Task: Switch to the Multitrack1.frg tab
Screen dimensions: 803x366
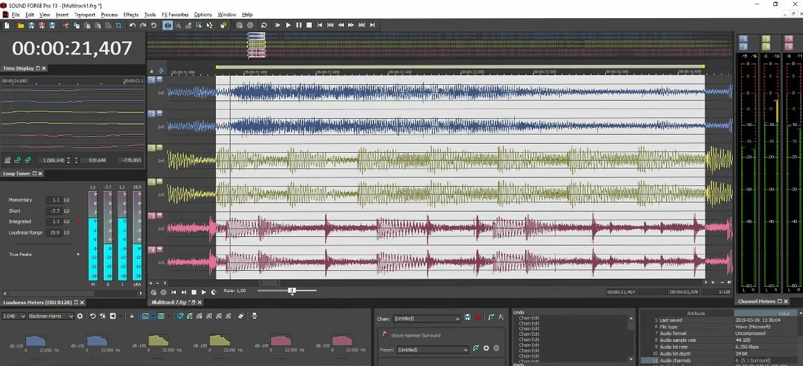Action: point(172,301)
